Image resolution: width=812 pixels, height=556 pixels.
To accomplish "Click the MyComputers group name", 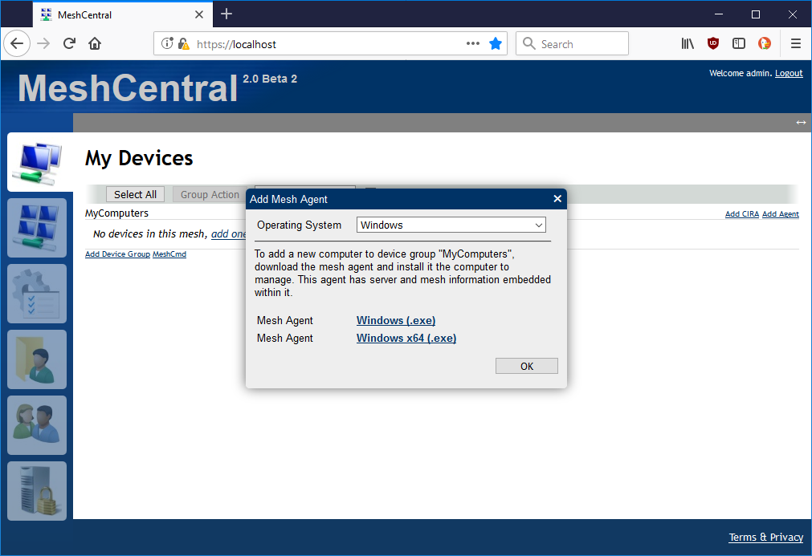I will [116, 213].
